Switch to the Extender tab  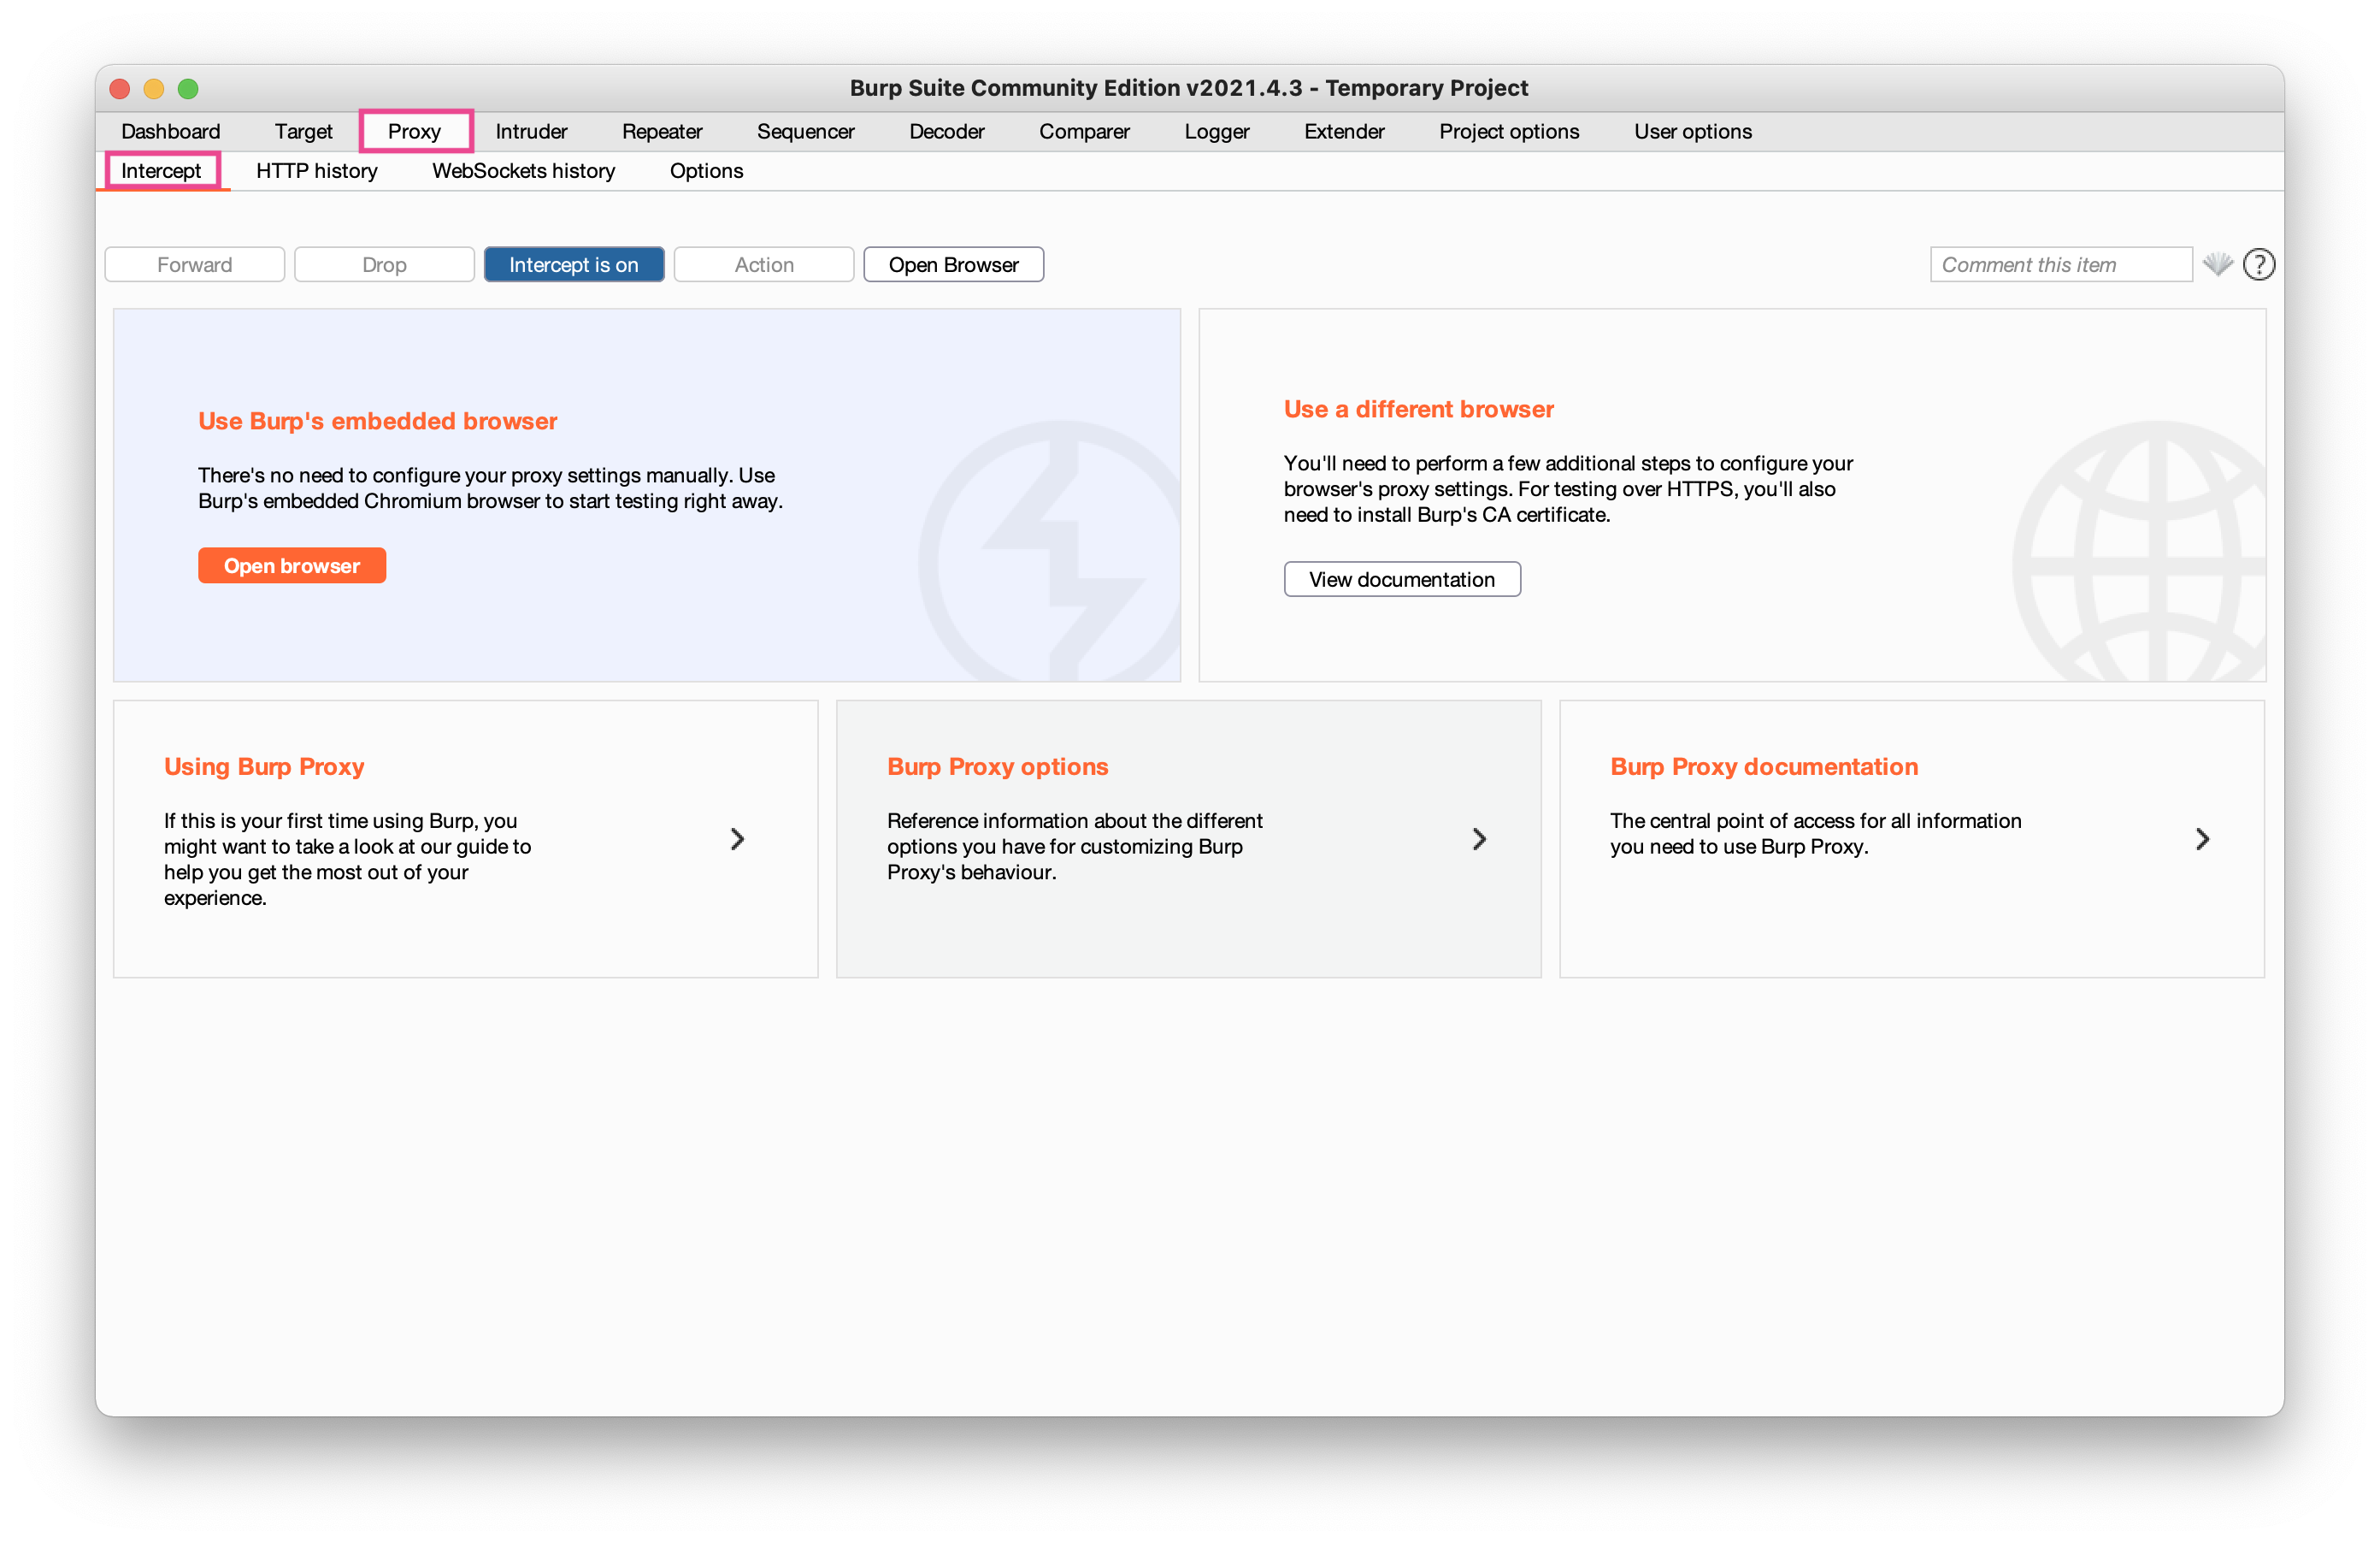coord(1344,131)
